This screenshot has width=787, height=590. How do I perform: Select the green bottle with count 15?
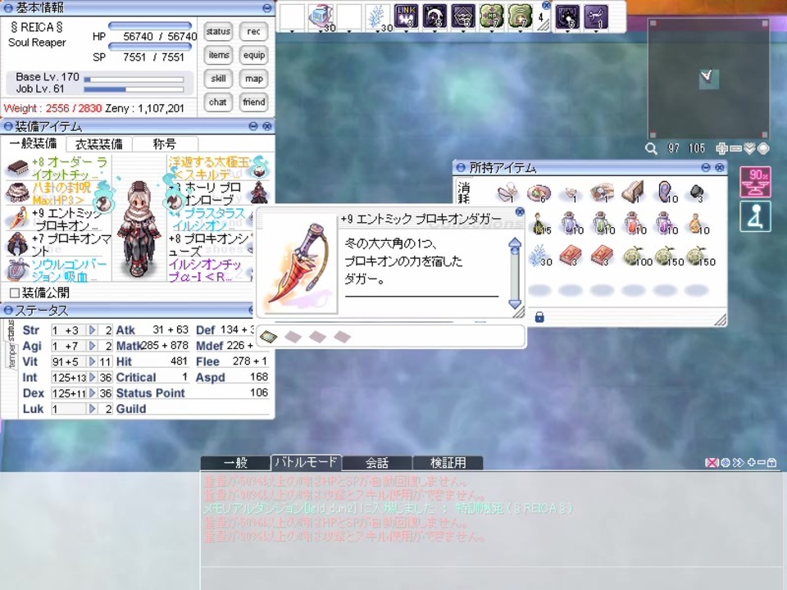pyautogui.click(x=540, y=223)
